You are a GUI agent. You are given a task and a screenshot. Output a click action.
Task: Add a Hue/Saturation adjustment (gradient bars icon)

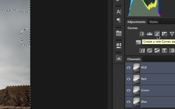coord(138,42)
